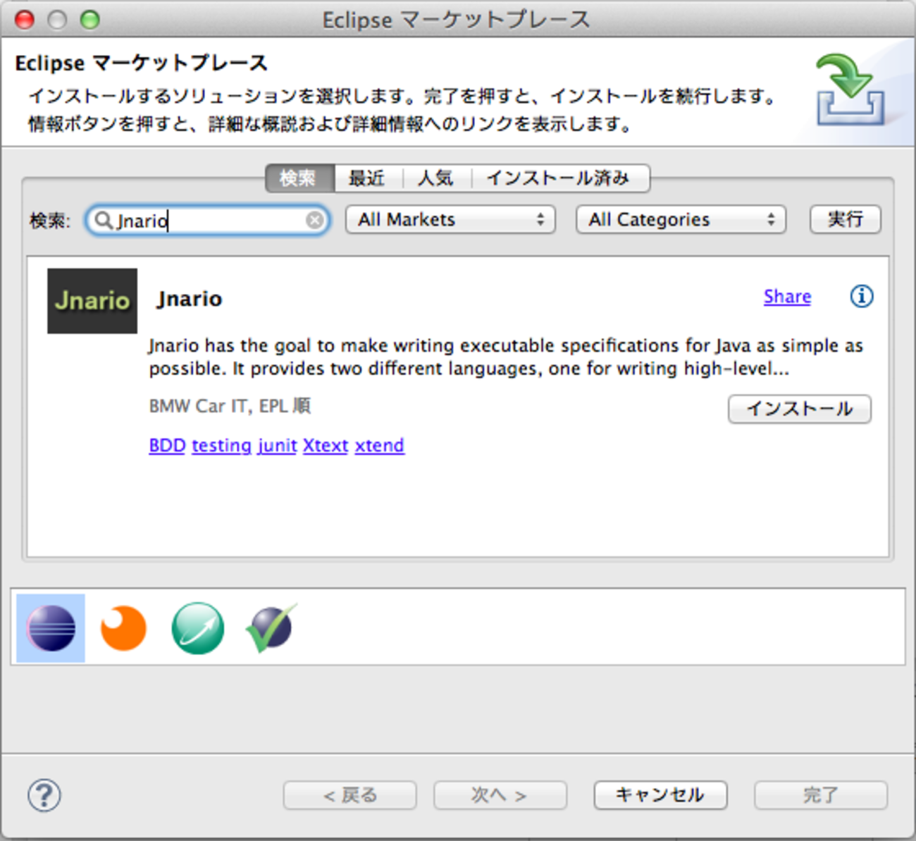The height and width of the screenshot is (841, 916).
Task: Focus the search input containing Jnario
Action: pyautogui.click(x=207, y=221)
